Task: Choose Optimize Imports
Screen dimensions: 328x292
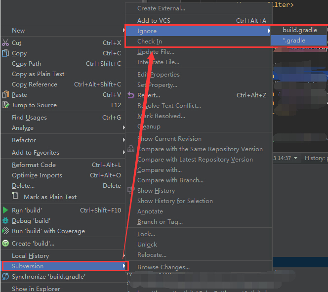Action: pyautogui.click(x=63, y=175)
